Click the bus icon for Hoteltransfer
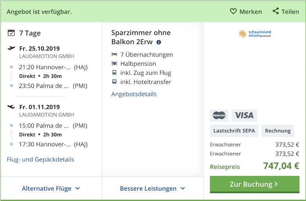Image resolution: width=306 pixels, height=201 pixels. [x=114, y=82]
